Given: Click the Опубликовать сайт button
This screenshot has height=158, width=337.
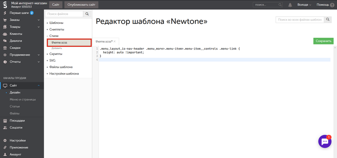Looking at the screenshot, I should [x=81, y=5].
